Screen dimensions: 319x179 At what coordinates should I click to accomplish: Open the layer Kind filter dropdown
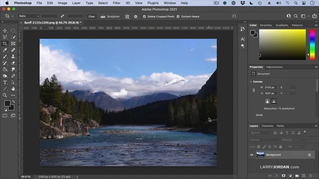260,133
